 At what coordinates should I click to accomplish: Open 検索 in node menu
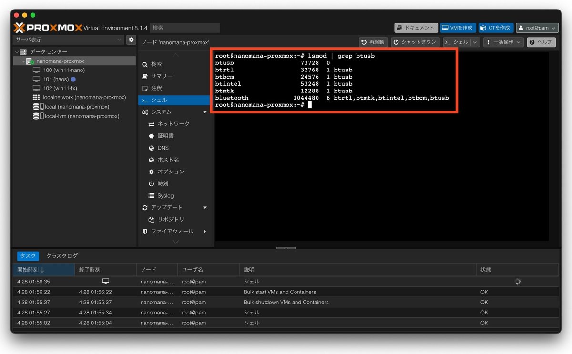(x=174, y=64)
